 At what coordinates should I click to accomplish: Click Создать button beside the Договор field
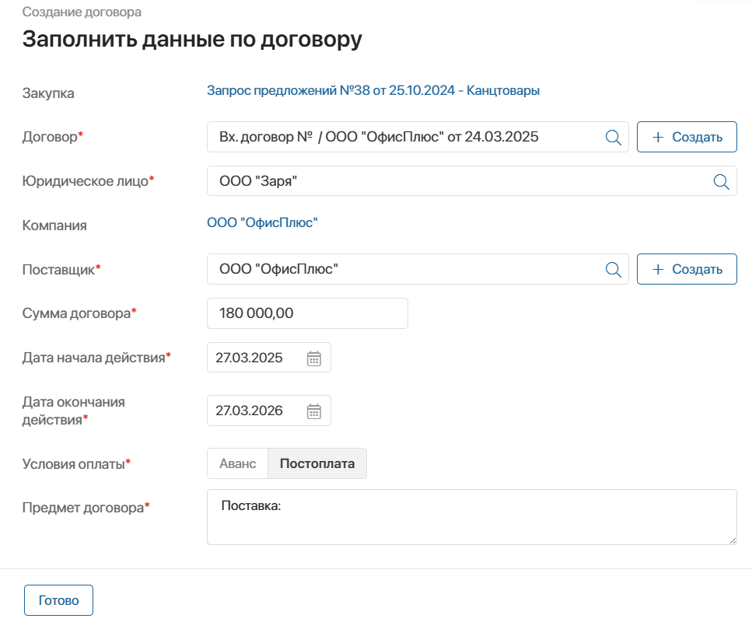click(x=687, y=136)
